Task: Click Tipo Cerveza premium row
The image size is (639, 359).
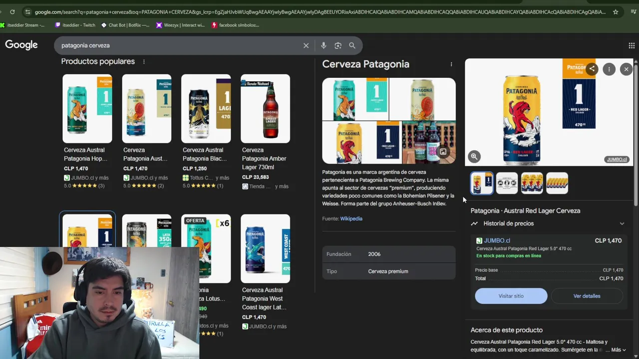Action: (389, 271)
